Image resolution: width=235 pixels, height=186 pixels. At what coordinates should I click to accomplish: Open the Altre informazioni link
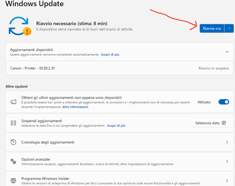tap(75, 107)
